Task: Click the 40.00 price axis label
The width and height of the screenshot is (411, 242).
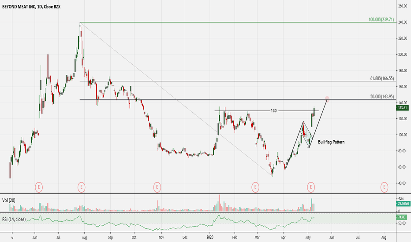Action: 402,183
